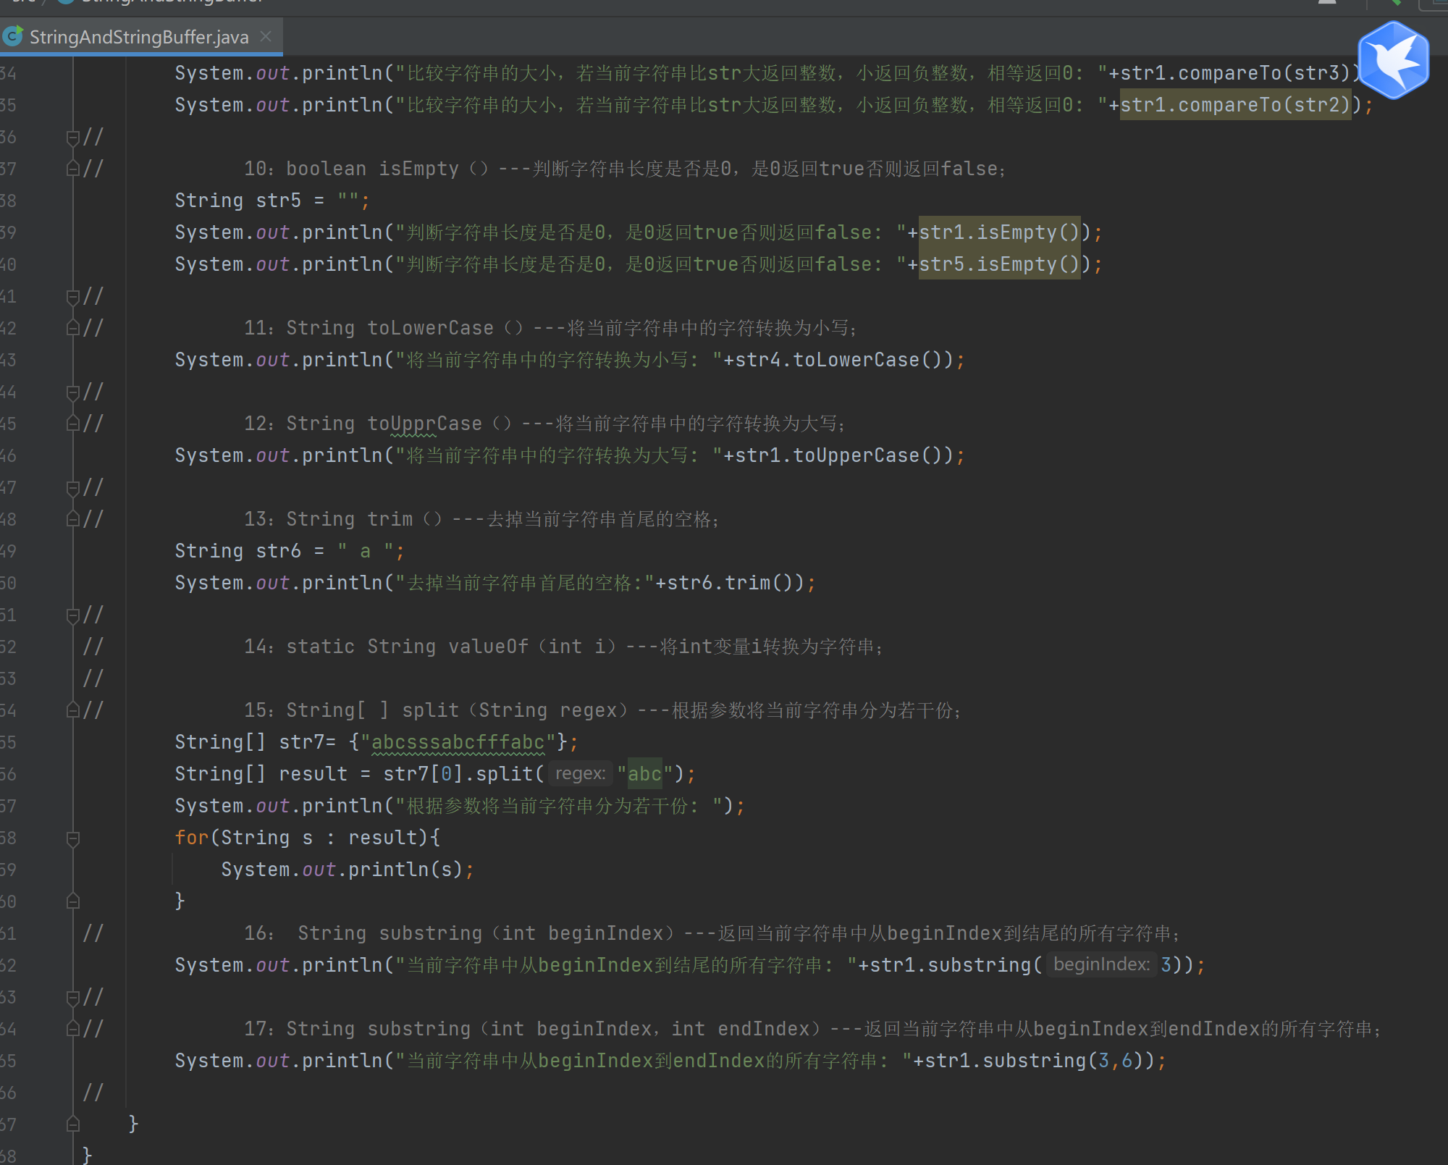Click the highlighted str1.compareTo(str2) expression

pyautogui.click(x=1234, y=105)
